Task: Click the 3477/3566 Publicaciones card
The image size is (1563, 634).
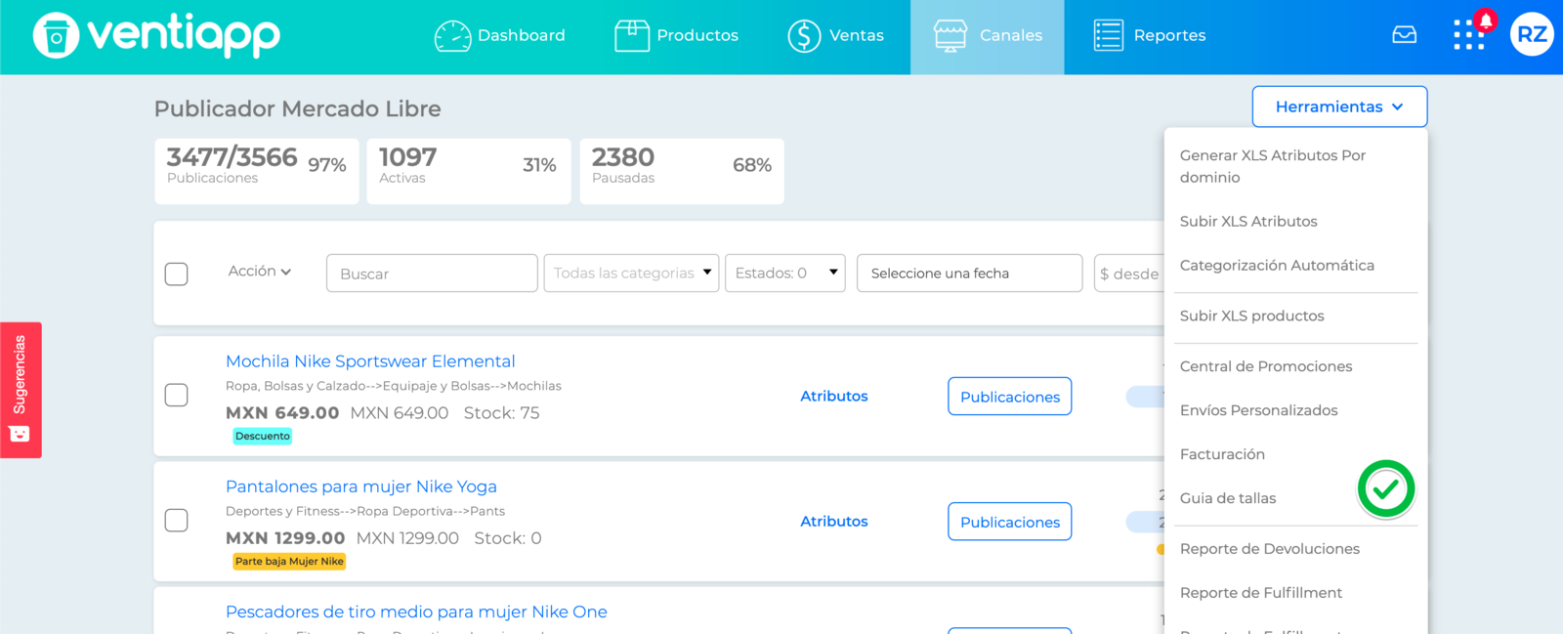Action: coord(257,171)
